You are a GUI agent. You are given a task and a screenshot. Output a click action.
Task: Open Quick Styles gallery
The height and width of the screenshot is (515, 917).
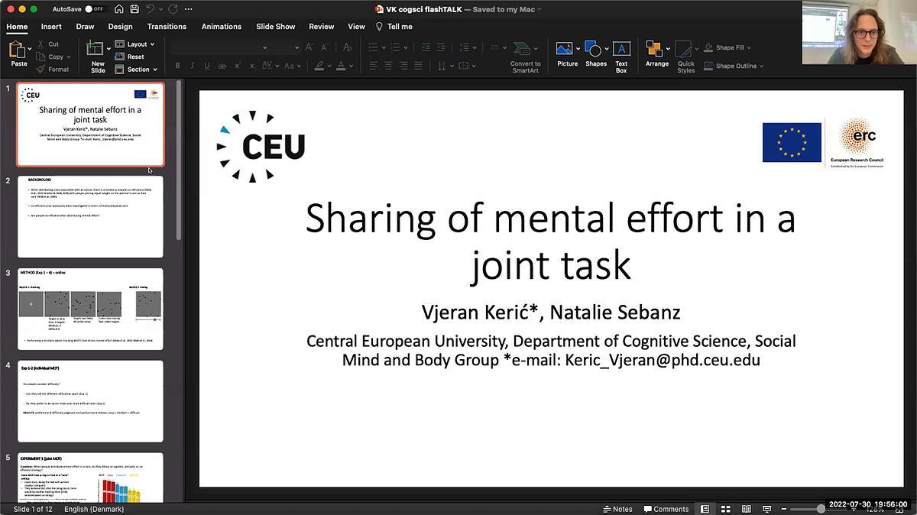[x=685, y=57]
